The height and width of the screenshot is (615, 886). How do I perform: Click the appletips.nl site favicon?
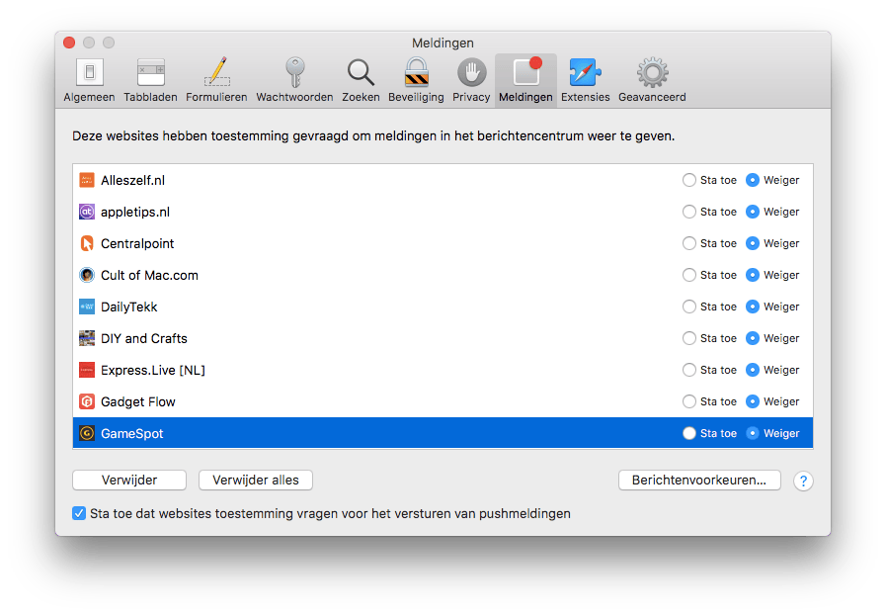point(87,212)
